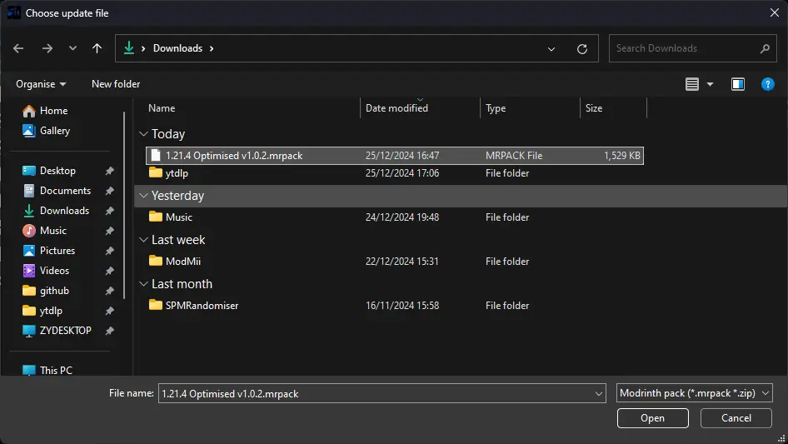Click the Help question mark icon
The height and width of the screenshot is (444, 788).
[768, 84]
